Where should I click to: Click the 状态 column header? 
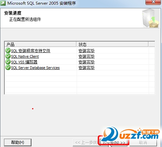click(x=112, y=44)
